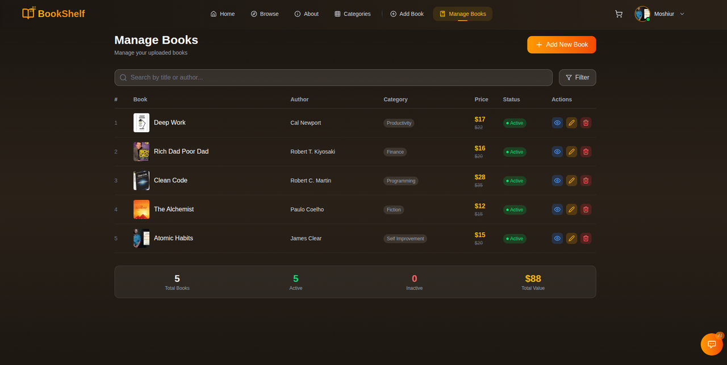Click the Rich Dad Poor Dad cover thumbnail
The width and height of the screenshot is (727, 365).
141,152
